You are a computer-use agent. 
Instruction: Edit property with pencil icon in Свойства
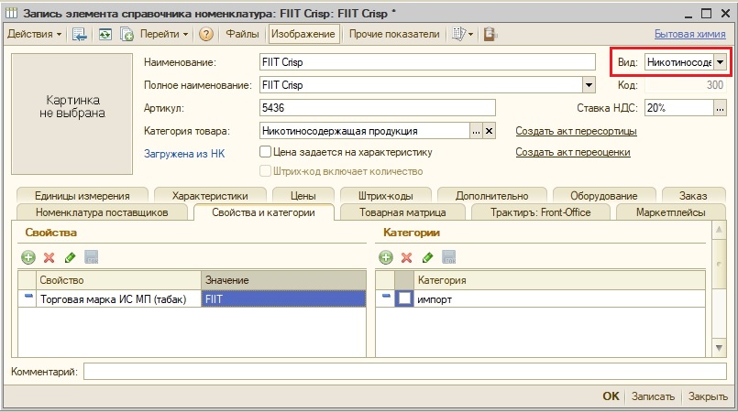coord(70,257)
